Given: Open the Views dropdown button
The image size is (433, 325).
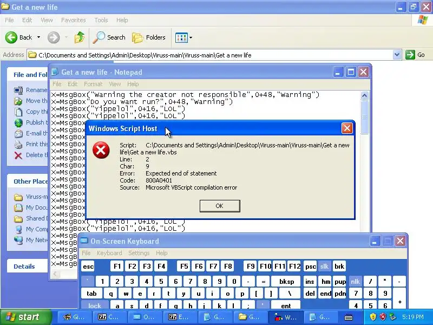Looking at the screenshot, I should click(183, 37).
